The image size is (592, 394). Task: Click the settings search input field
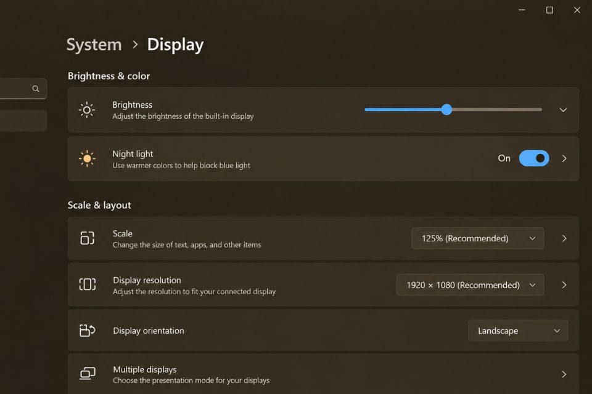pyautogui.click(x=23, y=89)
